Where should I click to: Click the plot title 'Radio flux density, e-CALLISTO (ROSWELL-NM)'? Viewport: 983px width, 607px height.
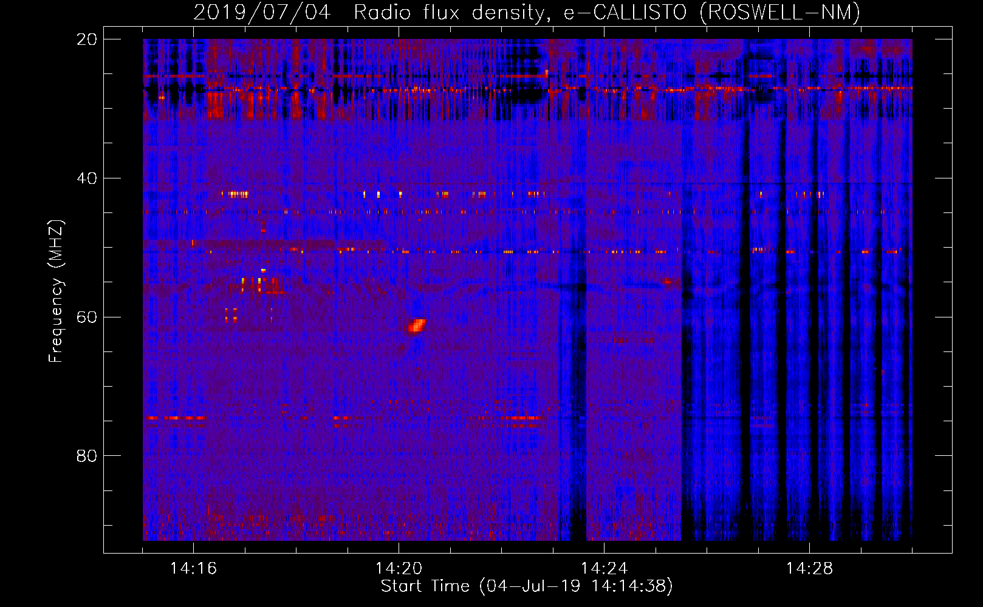click(606, 12)
